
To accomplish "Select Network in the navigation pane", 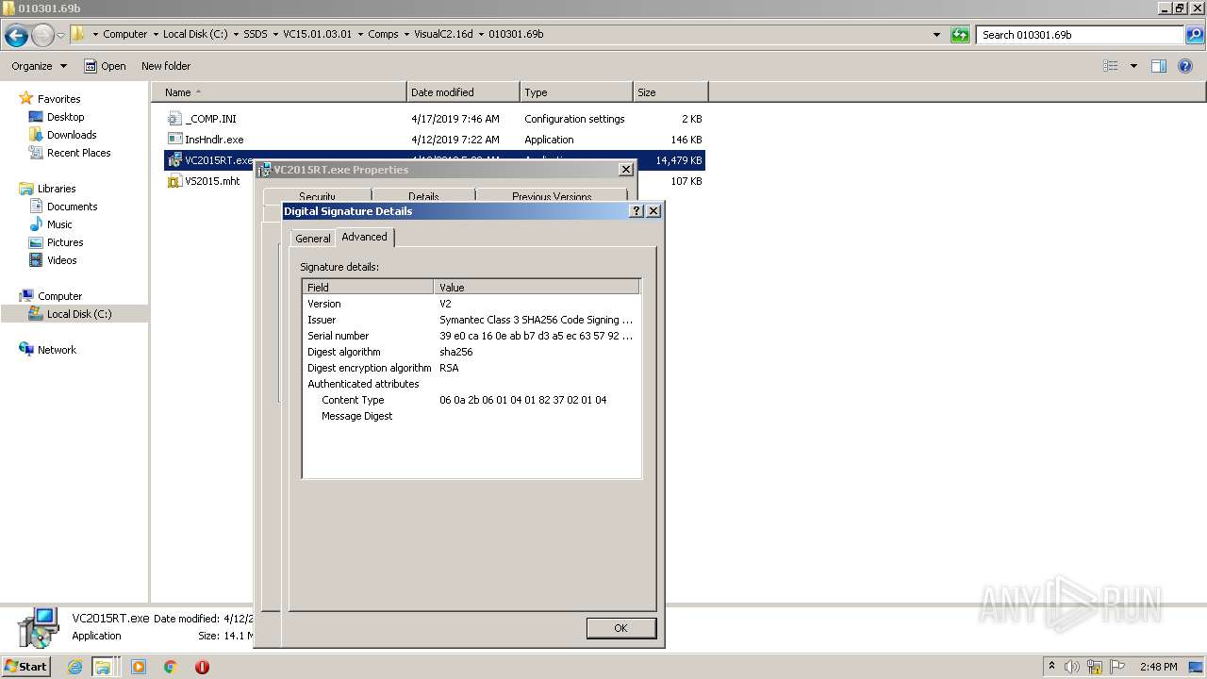I will pyautogui.click(x=57, y=350).
